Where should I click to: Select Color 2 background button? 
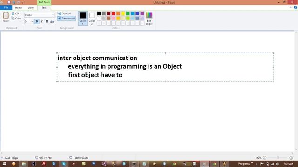coord(92,18)
